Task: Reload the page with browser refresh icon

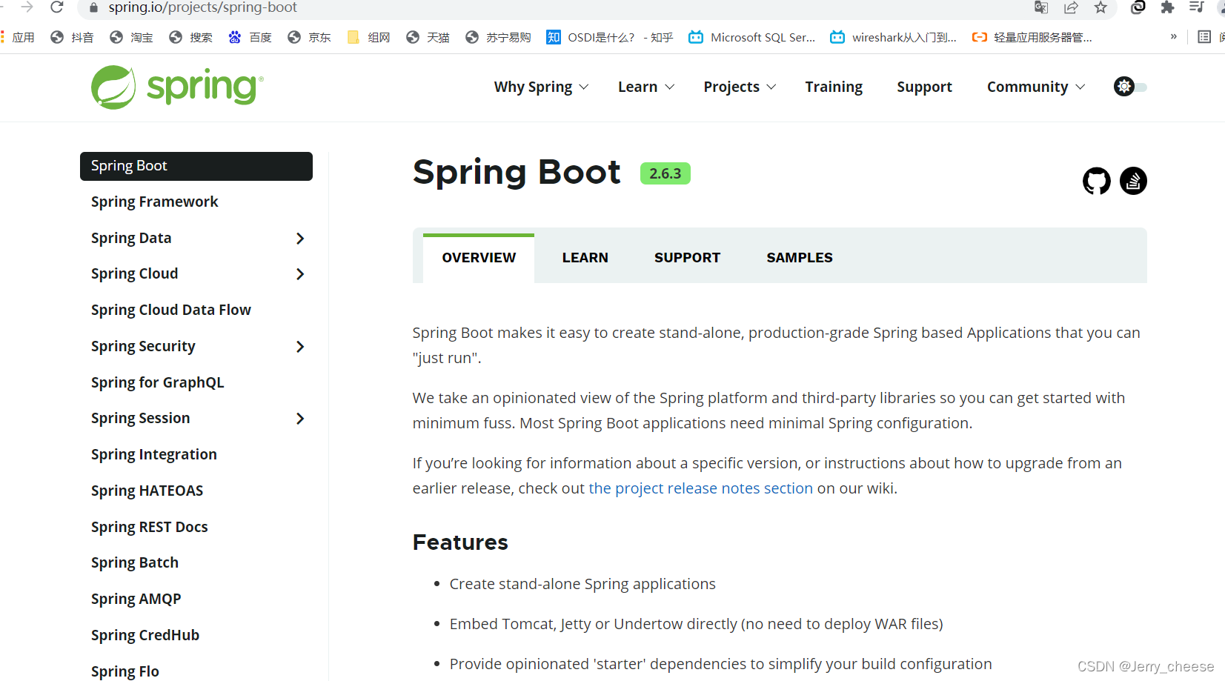Action: click(x=57, y=7)
